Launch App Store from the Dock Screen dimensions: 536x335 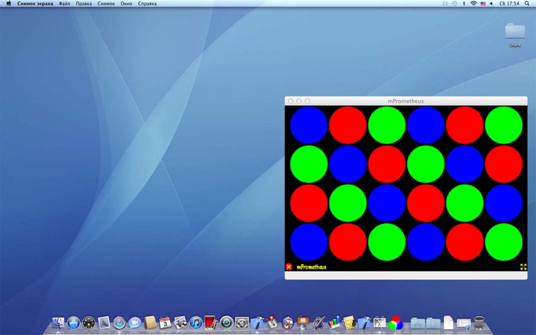coord(74,322)
